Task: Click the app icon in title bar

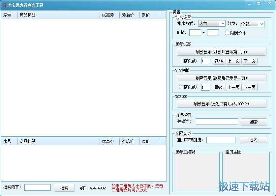Action: coord(4,5)
